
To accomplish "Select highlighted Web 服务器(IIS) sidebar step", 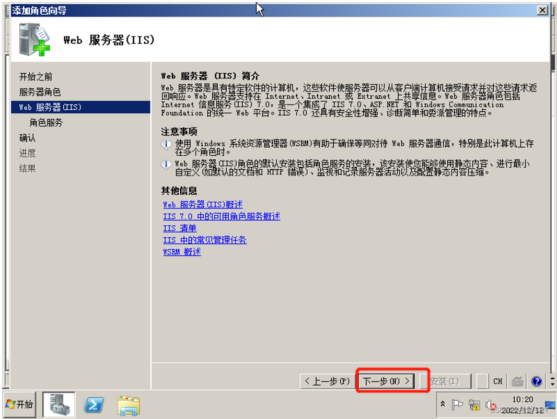I will tap(80, 107).
